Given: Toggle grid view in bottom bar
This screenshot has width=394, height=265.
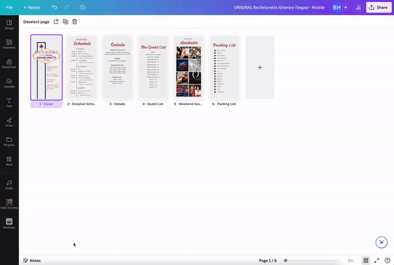Looking at the screenshot, I should point(366,260).
